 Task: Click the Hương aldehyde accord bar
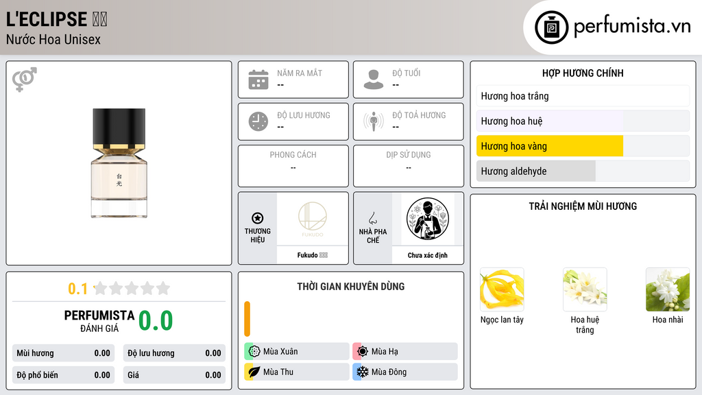click(583, 171)
